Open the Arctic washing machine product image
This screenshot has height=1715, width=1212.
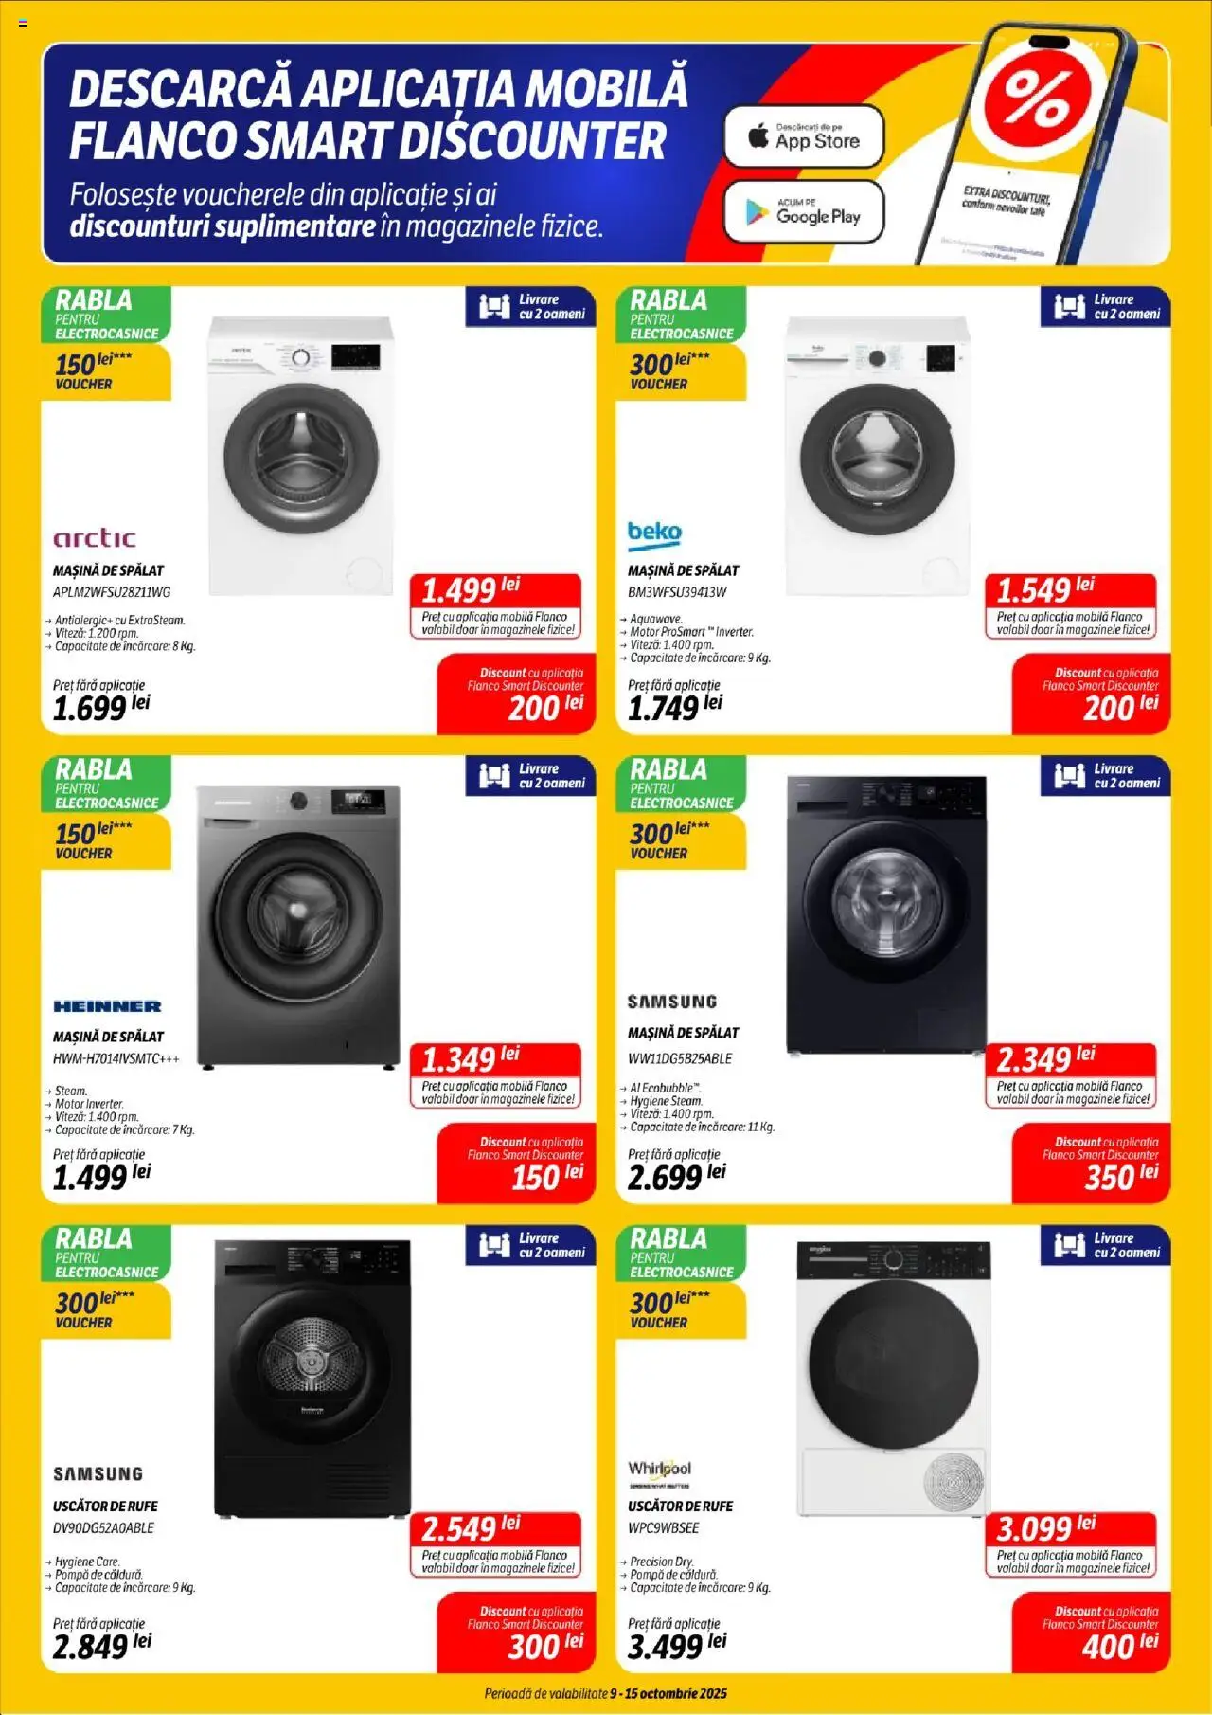(x=300, y=455)
